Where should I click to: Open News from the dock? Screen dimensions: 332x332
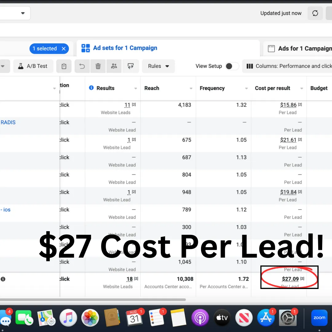click(x=244, y=318)
